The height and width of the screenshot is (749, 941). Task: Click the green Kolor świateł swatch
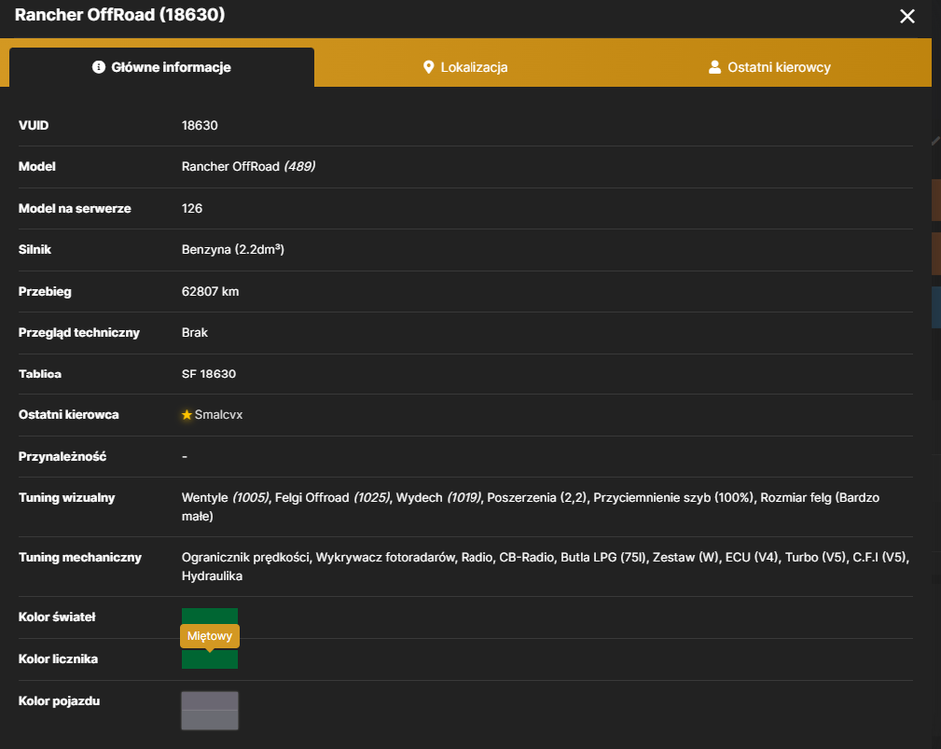point(210,616)
